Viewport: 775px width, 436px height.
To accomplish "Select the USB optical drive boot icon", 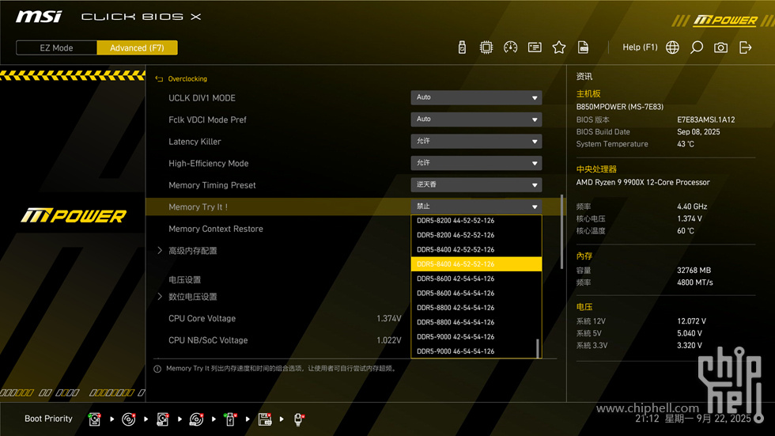I will (196, 419).
